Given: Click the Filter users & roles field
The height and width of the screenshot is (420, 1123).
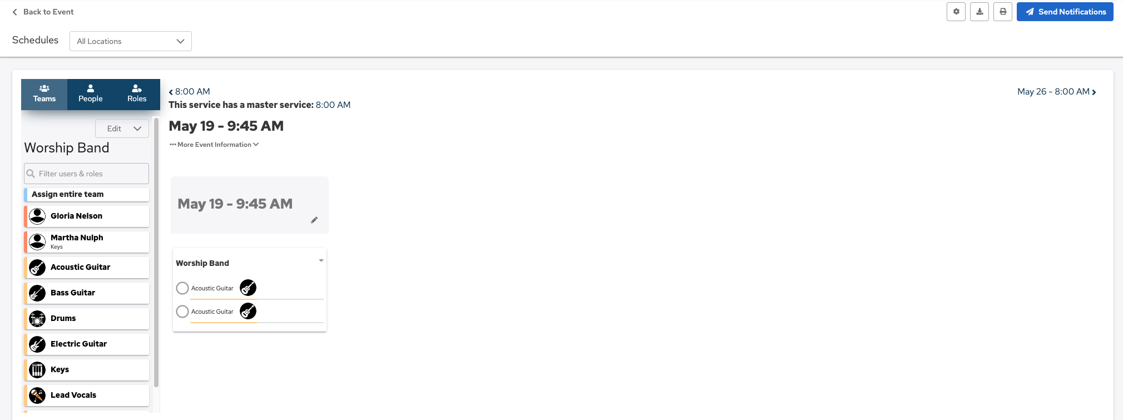Looking at the screenshot, I should [87, 174].
